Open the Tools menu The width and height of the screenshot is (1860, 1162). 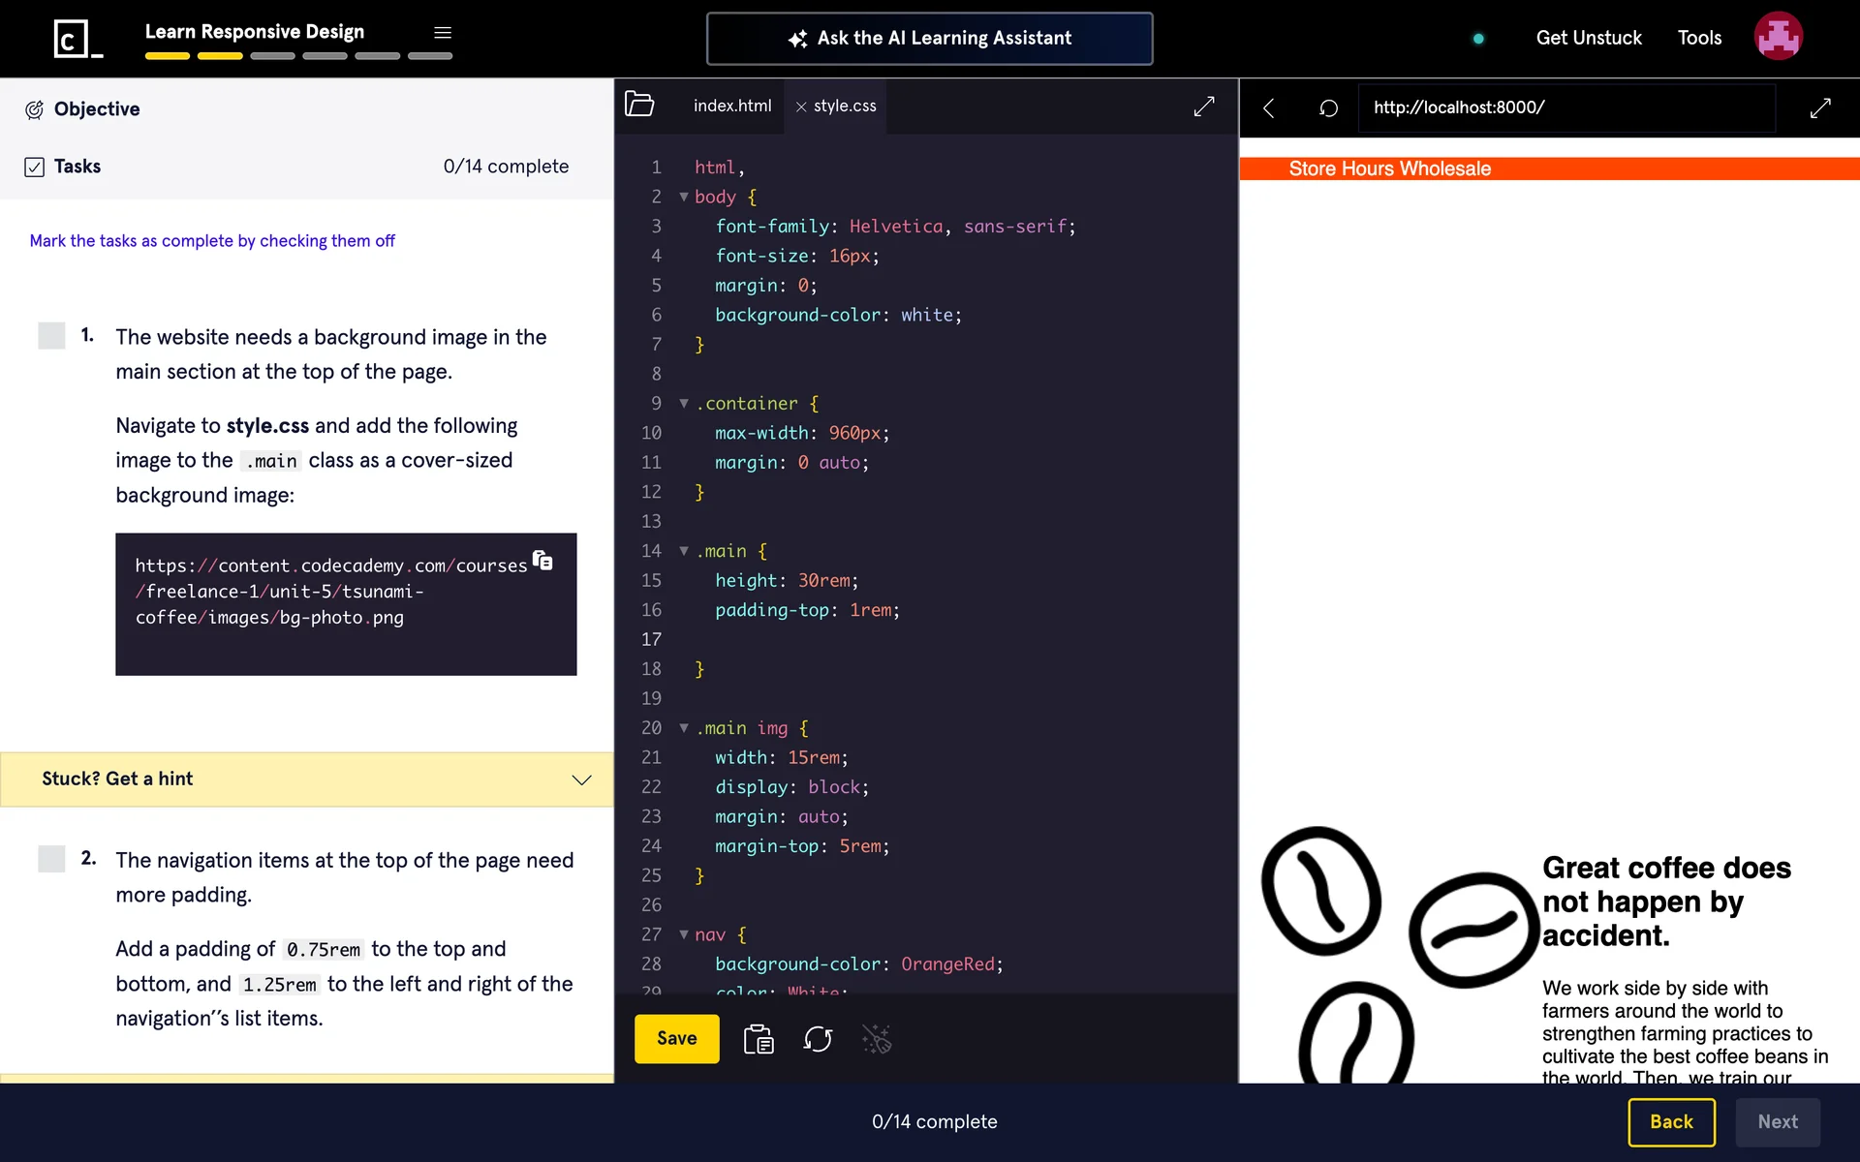click(1699, 38)
